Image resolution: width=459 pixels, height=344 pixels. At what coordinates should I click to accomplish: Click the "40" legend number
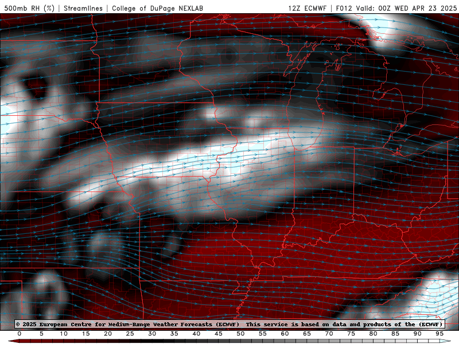196,334
